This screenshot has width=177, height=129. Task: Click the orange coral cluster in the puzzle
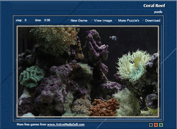(104, 107)
